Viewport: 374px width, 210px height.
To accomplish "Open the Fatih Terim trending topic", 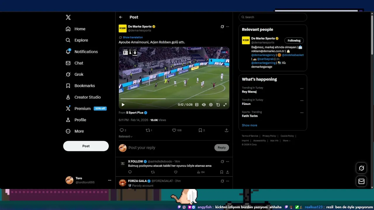I will [250, 116].
